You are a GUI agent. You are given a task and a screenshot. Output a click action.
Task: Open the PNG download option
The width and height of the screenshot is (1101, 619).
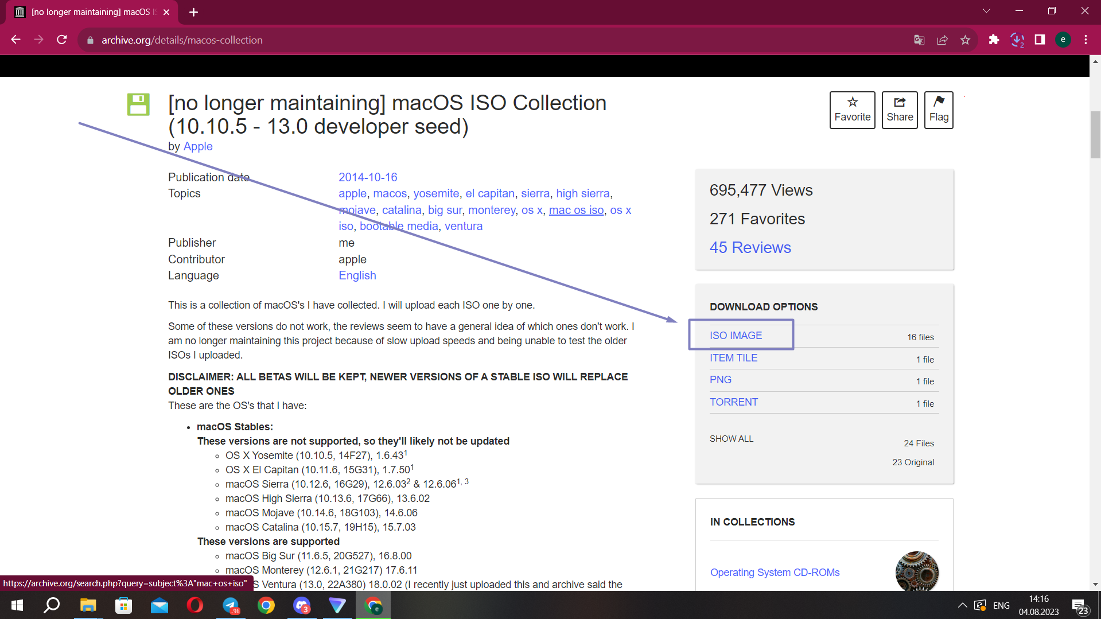[720, 380]
